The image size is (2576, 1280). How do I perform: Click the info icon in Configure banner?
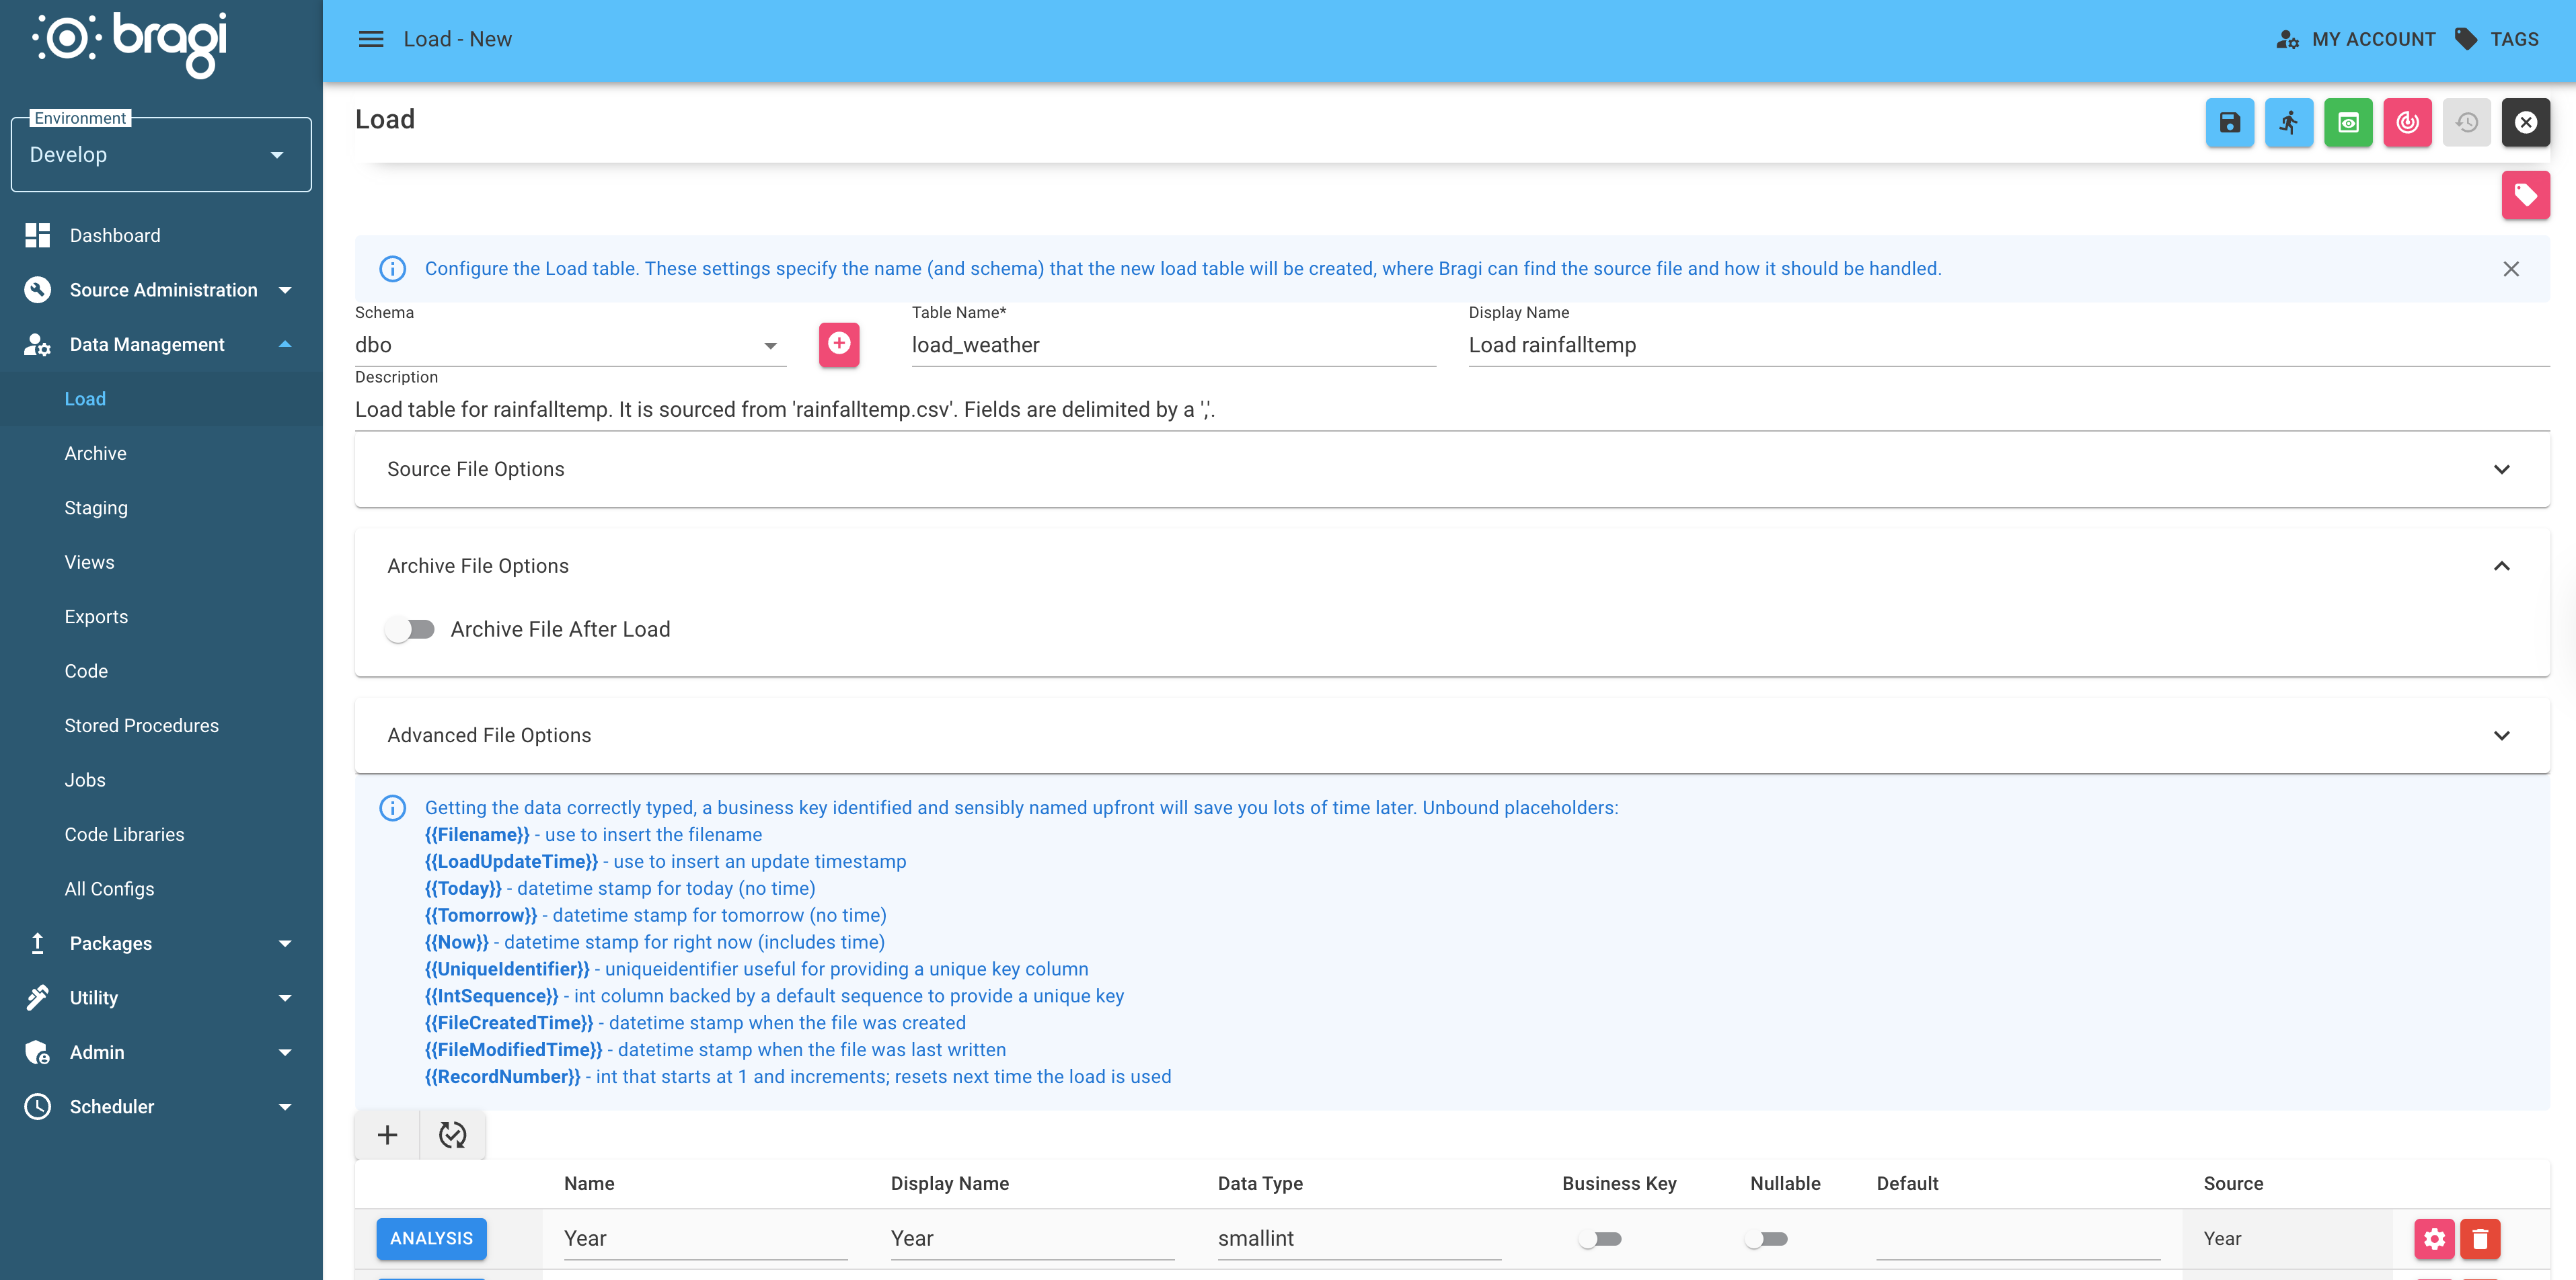click(392, 269)
